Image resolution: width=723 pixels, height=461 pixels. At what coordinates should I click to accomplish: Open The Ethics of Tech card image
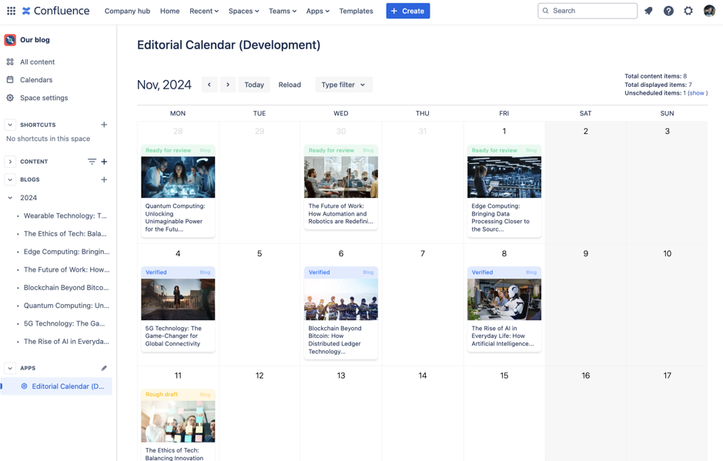(178, 421)
